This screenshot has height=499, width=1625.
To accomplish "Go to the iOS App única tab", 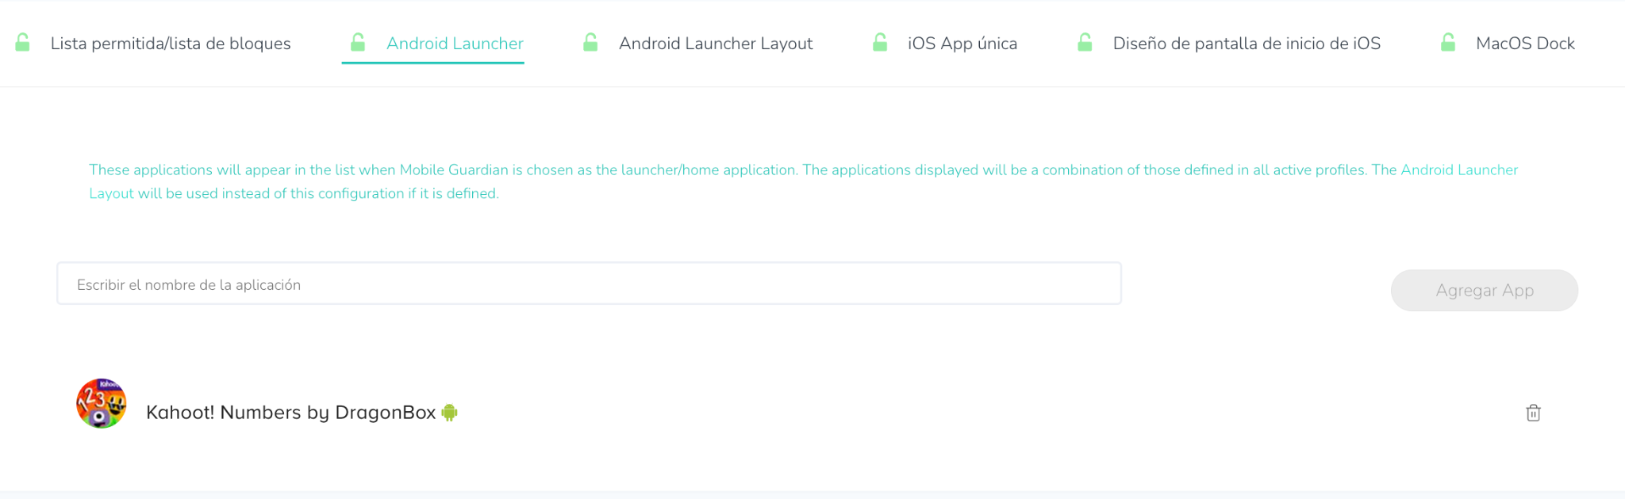I will pyautogui.click(x=962, y=44).
